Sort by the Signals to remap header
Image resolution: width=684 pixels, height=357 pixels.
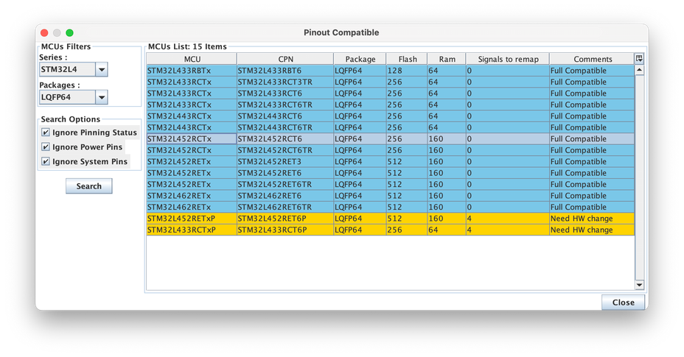click(508, 59)
